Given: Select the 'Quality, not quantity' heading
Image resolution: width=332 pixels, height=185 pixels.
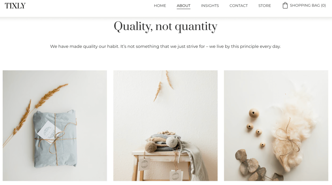Looking at the screenshot, I should pos(166,27).
